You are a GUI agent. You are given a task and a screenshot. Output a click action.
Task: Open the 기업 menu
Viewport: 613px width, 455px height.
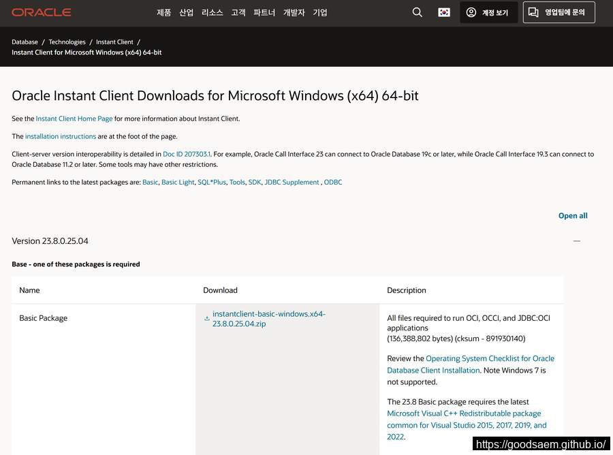pos(320,12)
